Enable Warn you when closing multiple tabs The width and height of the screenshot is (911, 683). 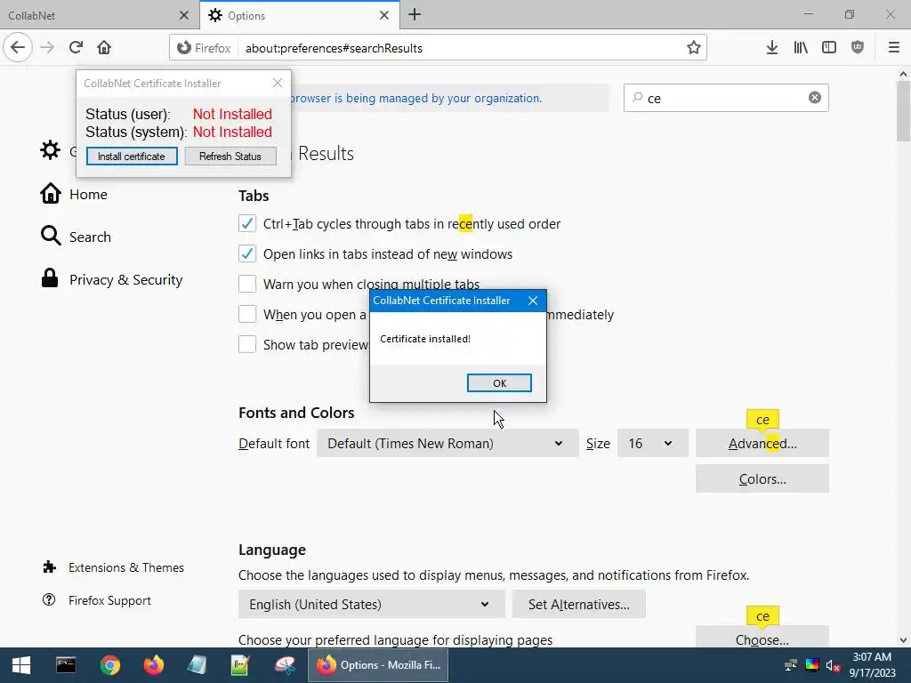247,284
